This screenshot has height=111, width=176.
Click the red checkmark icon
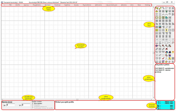tap(163, 58)
